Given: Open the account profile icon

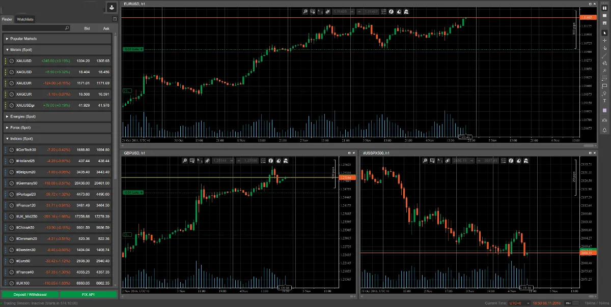Looking at the screenshot, I should point(112,8).
